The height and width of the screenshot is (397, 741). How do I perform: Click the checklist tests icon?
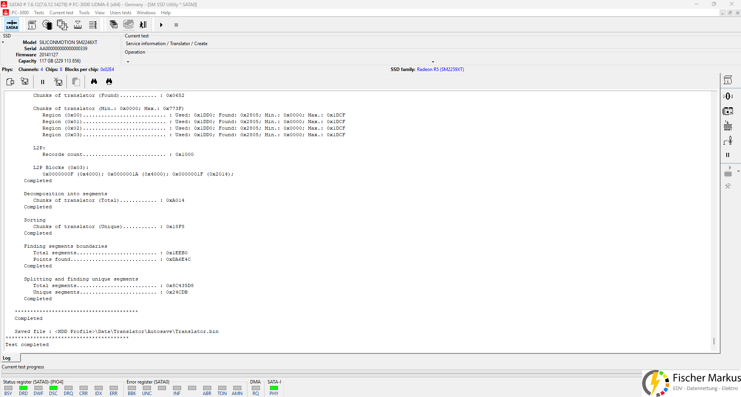point(93,25)
